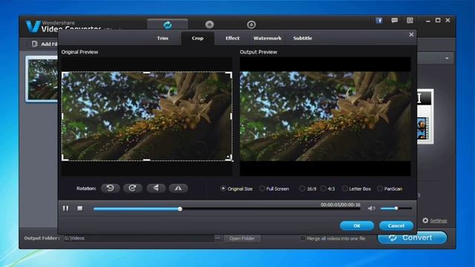Pause the preview playback

[x=66, y=208]
